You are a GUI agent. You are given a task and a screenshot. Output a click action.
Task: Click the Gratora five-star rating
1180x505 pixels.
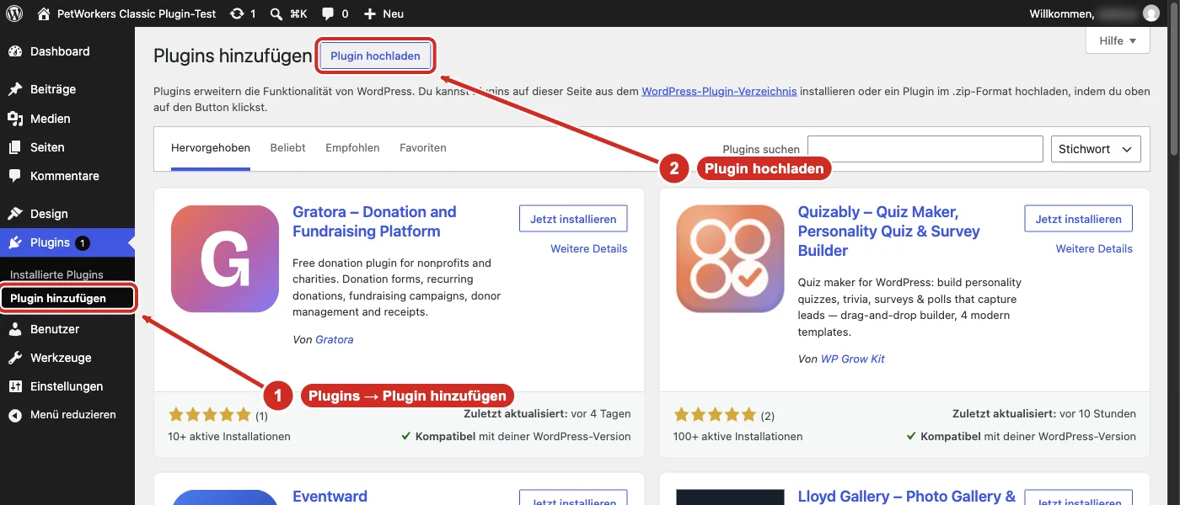[210, 414]
